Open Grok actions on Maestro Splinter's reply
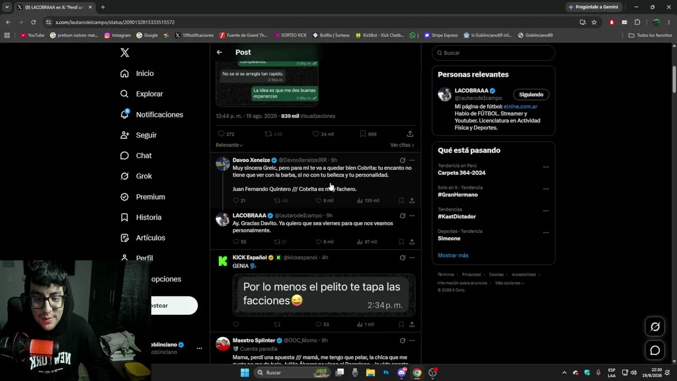 pos(402,341)
